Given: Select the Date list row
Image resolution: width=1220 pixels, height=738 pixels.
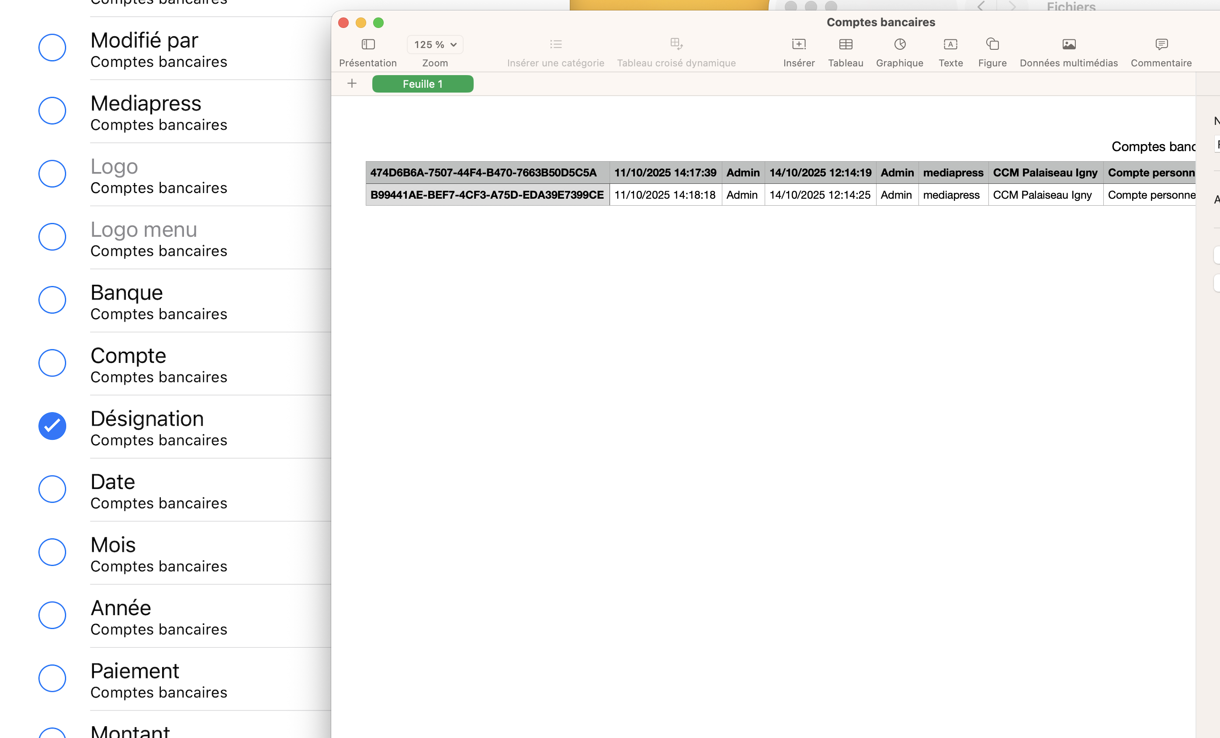Looking at the screenshot, I should pos(159,490).
